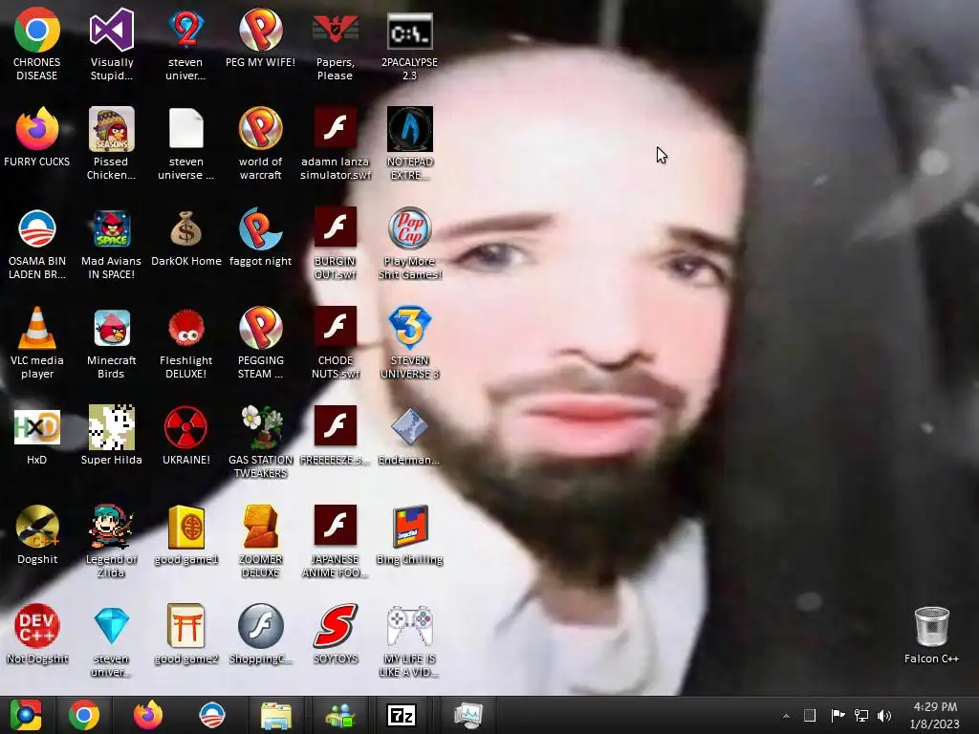Screen dimensions: 979x734
Task: Open the good game2 torii tile icon
Action: click(x=186, y=625)
